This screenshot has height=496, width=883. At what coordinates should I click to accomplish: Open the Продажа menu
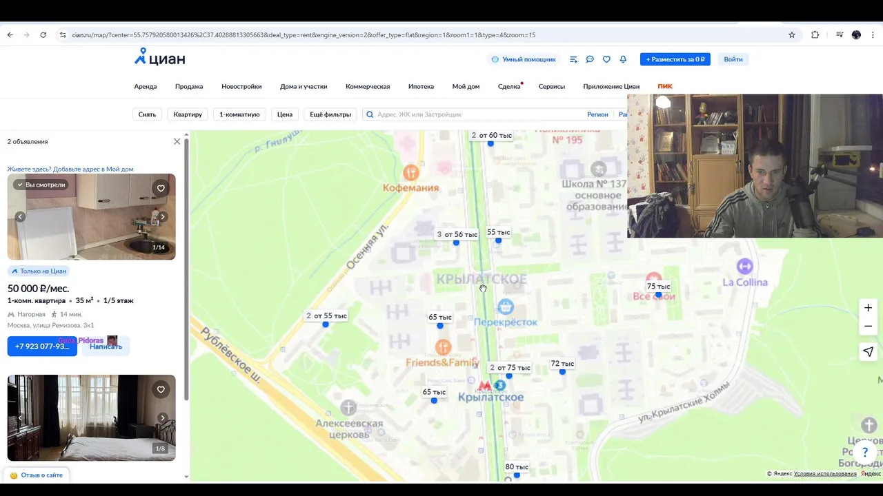tap(189, 86)
